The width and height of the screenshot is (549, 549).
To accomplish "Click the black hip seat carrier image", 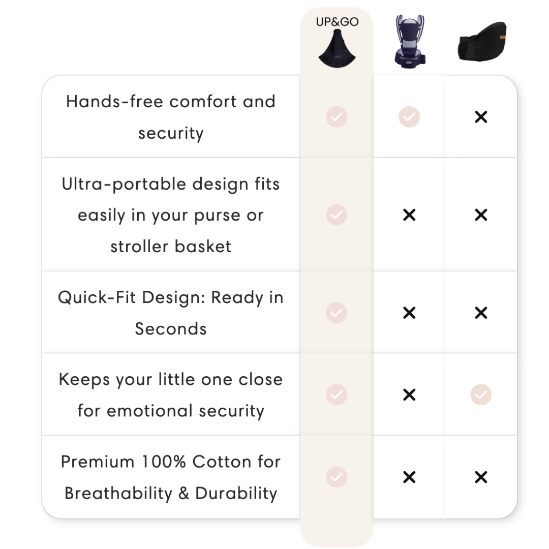I will (x=481, y=41).
